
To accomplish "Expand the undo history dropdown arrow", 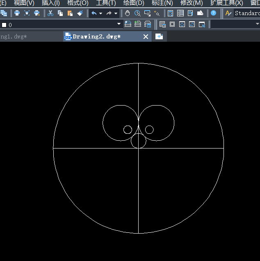I will pyautogui.click(x=100, y=13).
